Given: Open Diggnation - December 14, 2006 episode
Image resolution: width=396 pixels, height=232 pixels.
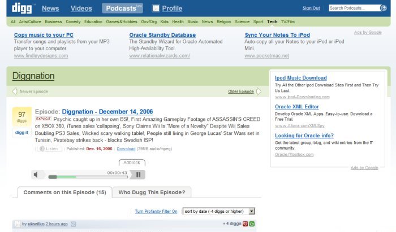Looking at the screenshot, I should [107, 112].
